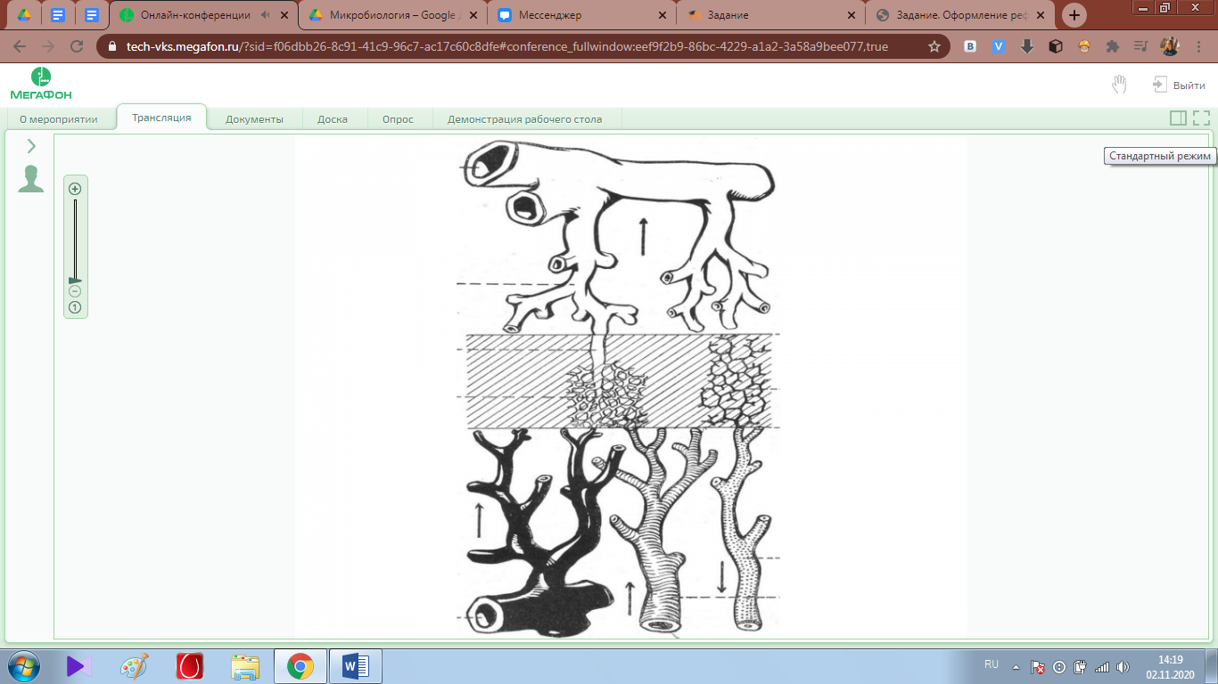Close the Микробиология tab
This screenshot has height=684, width=1218.
click(x=473, y=15)
